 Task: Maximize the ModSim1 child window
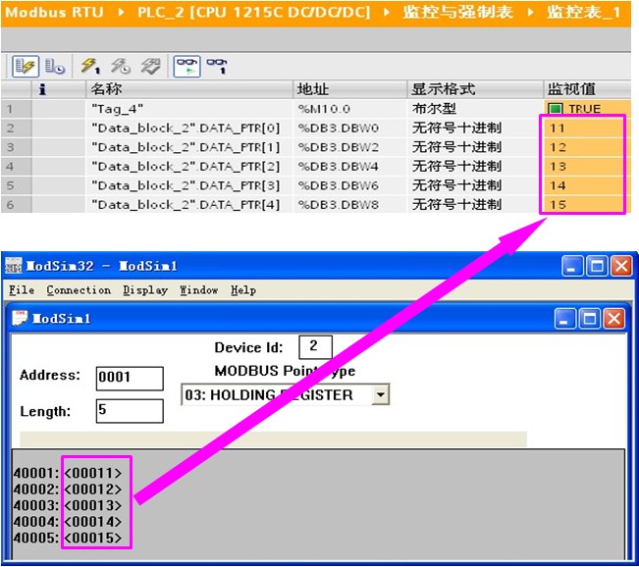pos(589,318)
